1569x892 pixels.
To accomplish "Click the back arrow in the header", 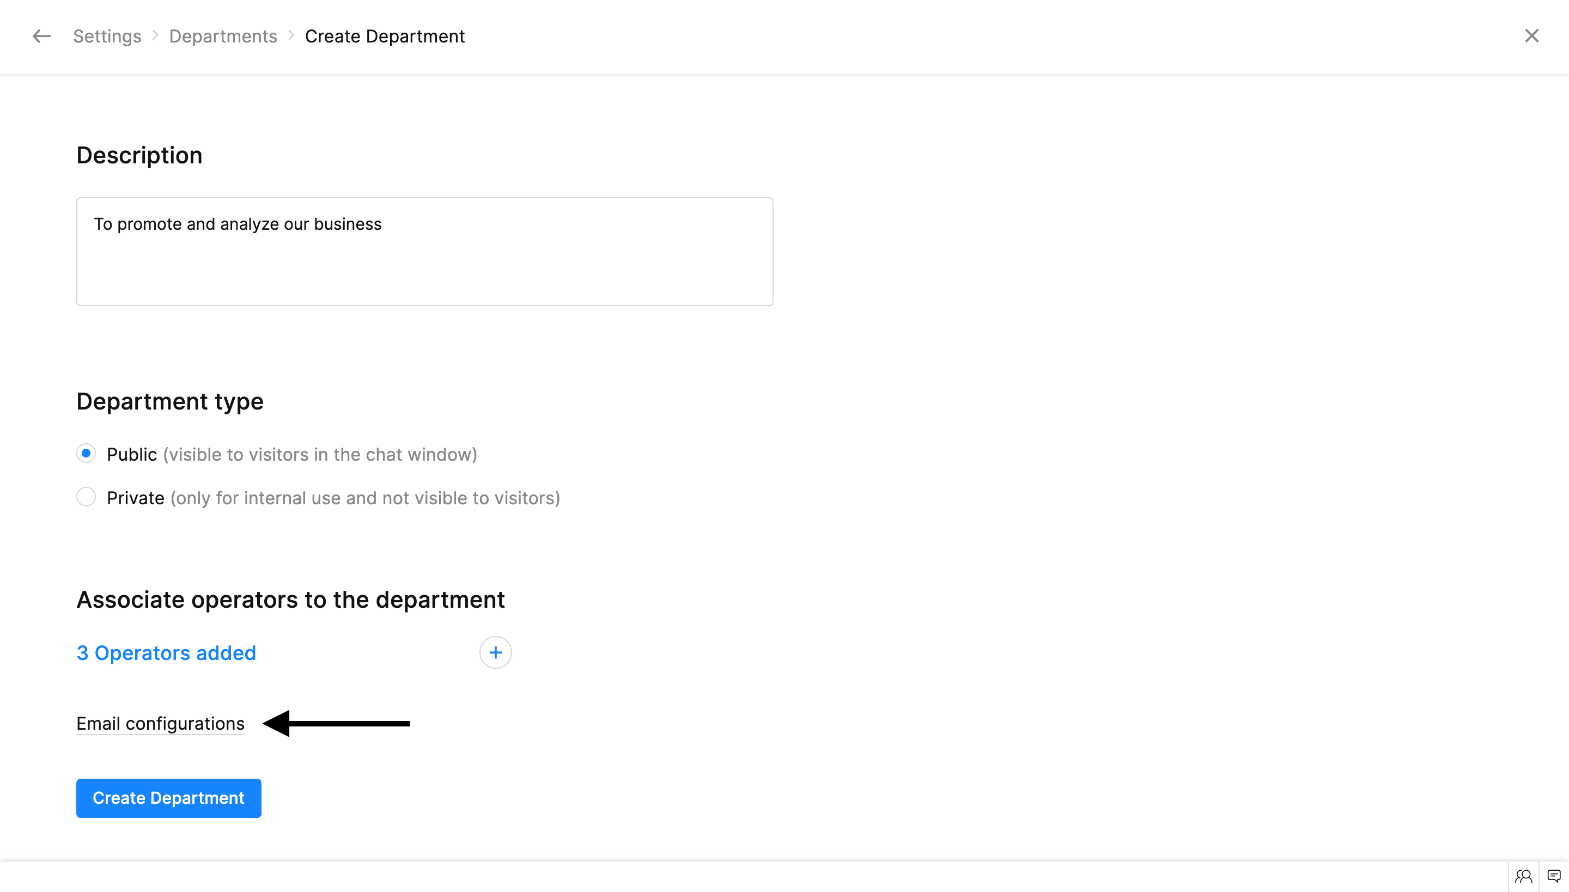I will click(41, 36).
